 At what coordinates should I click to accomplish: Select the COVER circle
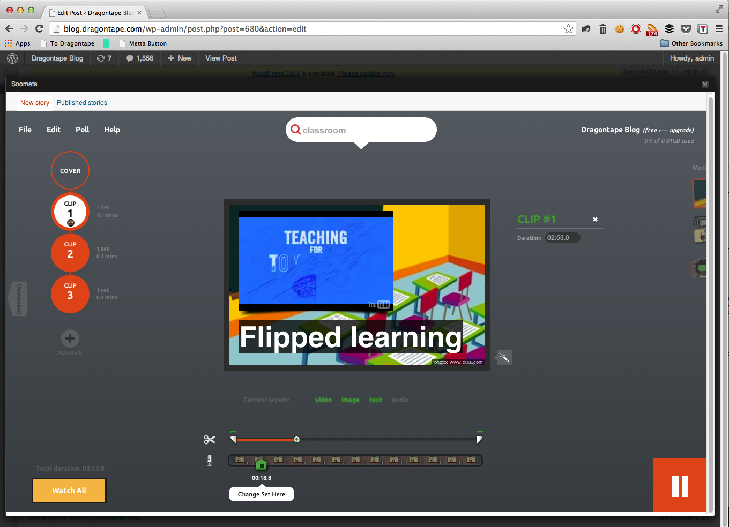pyautogui.click(x=70, y=171)
